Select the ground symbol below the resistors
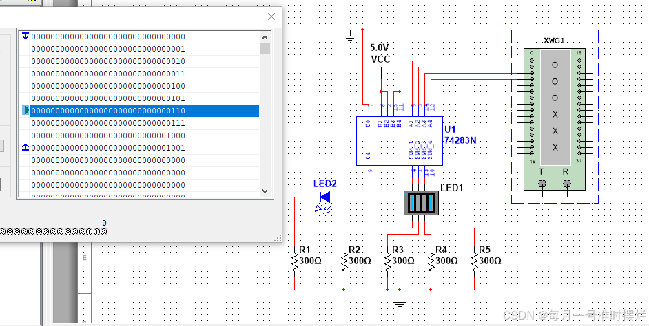The width and height of the screenshot is (649, 326). point(400,305)
